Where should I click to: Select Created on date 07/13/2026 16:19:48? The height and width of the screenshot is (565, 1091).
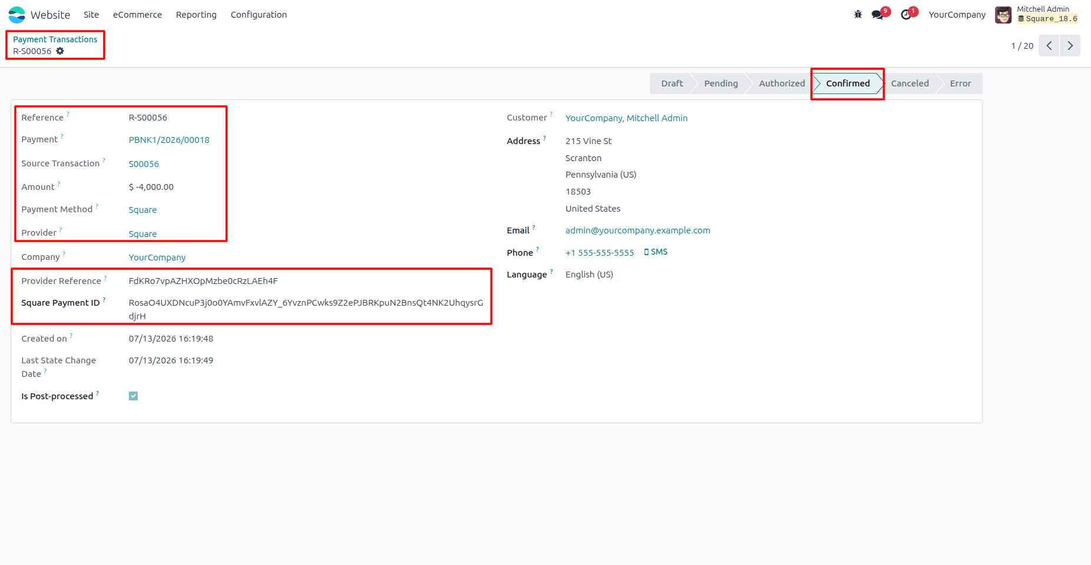point(171,339)
